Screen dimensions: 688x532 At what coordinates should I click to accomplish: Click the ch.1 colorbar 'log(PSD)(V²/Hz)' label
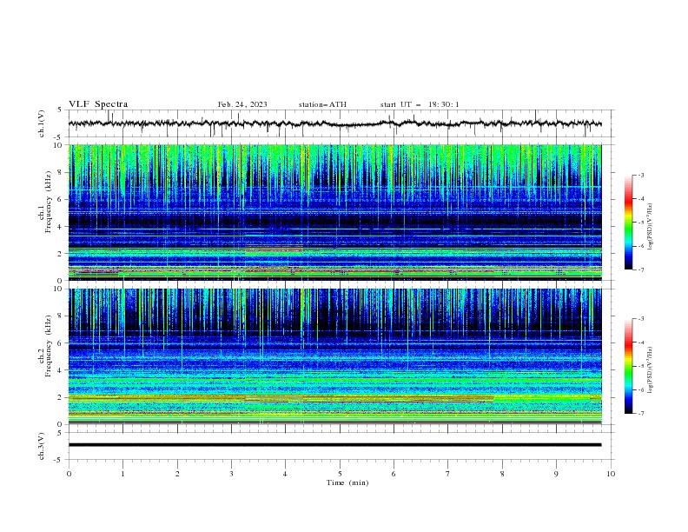point(651,227)
